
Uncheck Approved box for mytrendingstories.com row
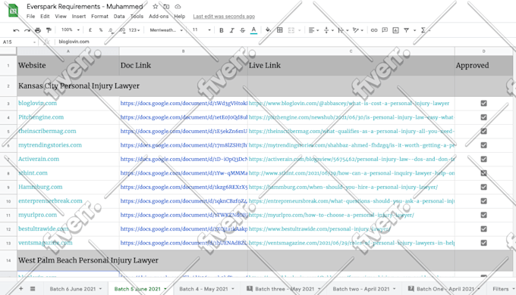click(x=483, y=145)
